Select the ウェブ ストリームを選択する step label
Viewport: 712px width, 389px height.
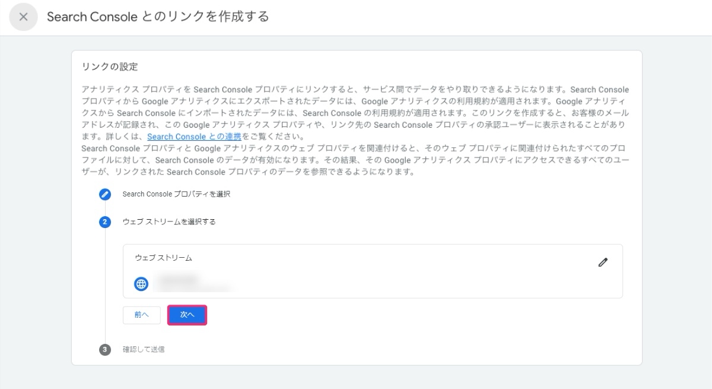(169, 222)
